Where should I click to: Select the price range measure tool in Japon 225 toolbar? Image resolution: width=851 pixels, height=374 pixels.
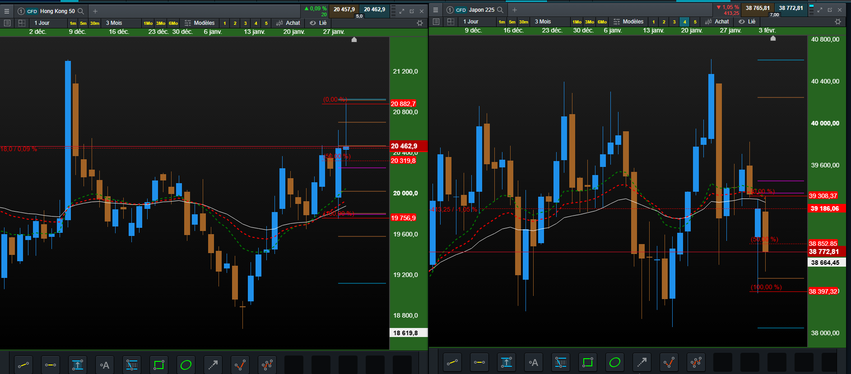pos(506,362)
